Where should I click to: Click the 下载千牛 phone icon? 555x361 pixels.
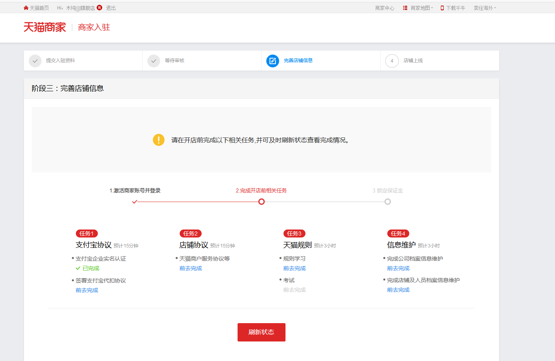(442, 8)
